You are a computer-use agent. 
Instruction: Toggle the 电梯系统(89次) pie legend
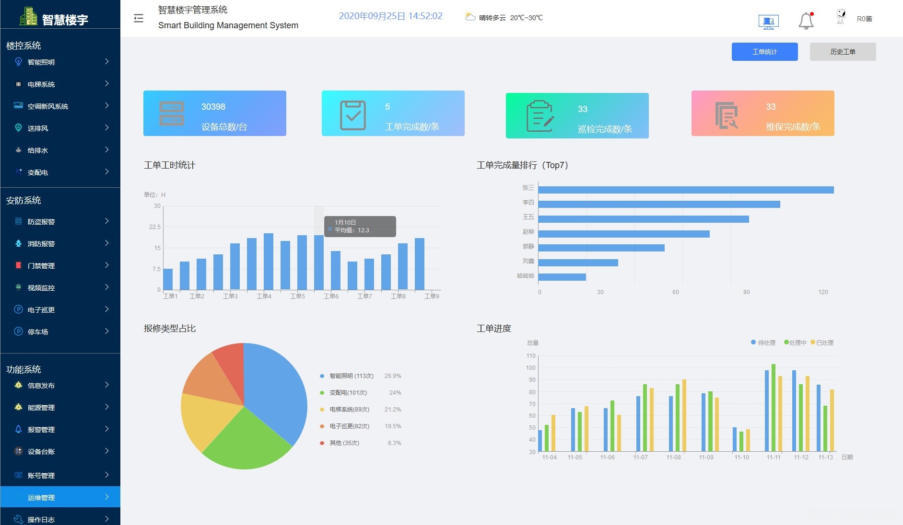pyautogui.click(x=345, y=410)
